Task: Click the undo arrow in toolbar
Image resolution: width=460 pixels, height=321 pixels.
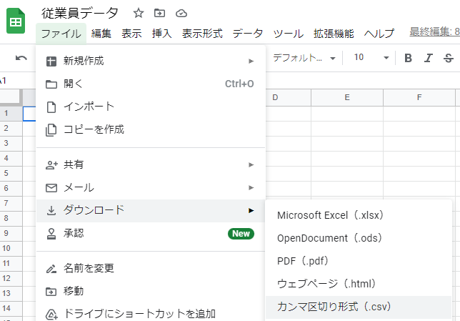Action: 21,58
